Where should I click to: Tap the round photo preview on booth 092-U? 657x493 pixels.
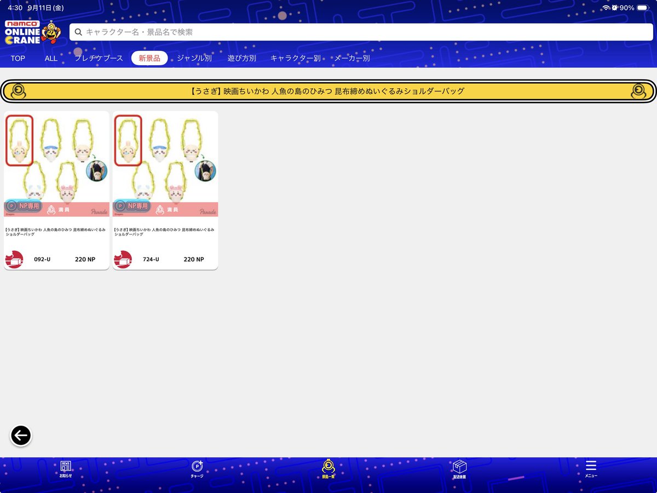pos(97,171)
